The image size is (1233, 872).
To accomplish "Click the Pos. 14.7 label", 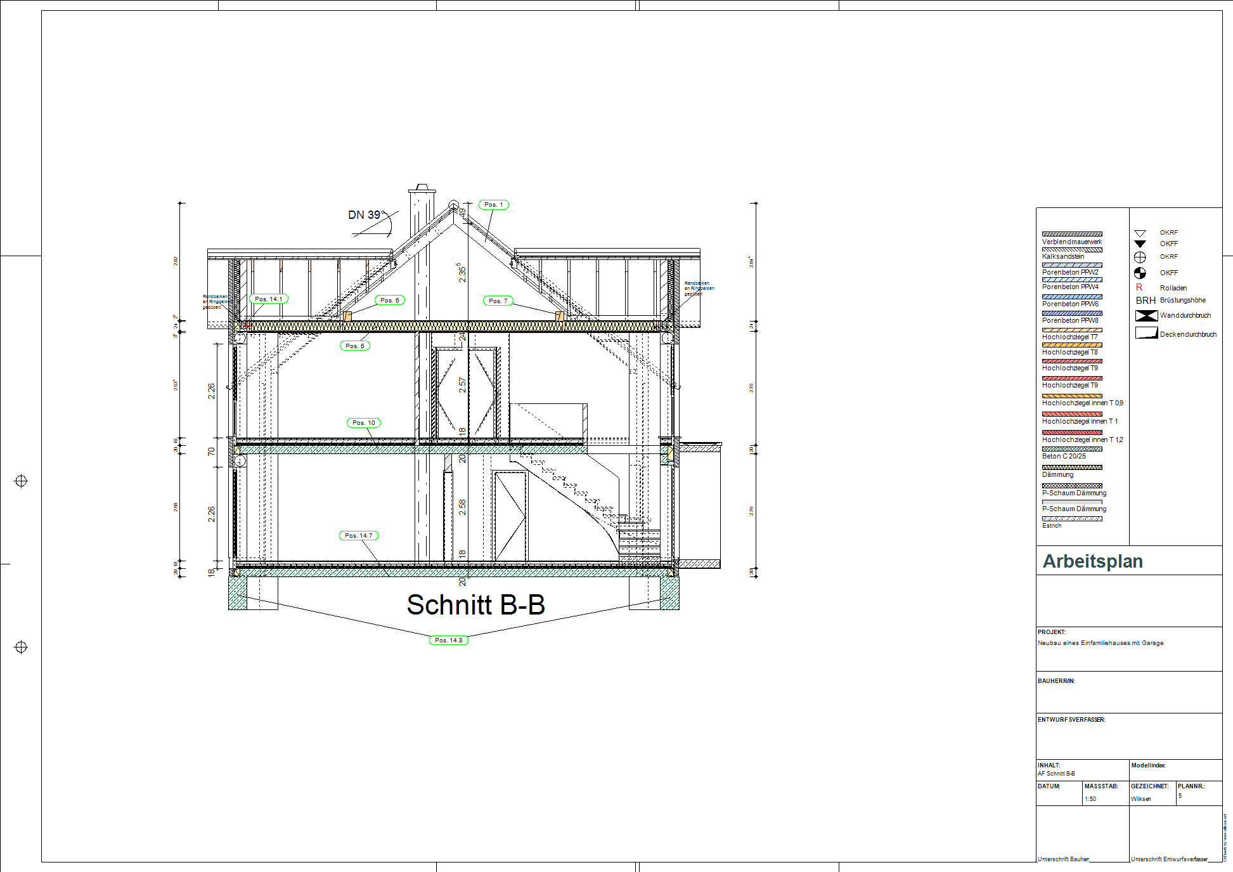I will 359,536.
